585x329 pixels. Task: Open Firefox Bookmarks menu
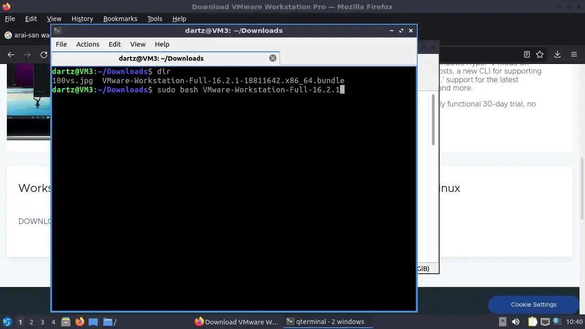point(120,19)
